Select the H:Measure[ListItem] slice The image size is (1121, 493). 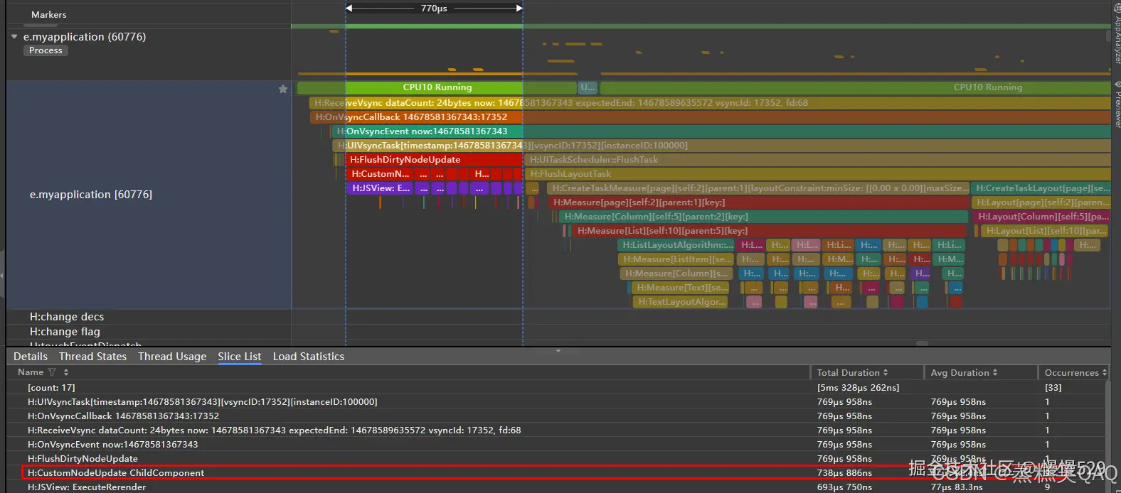[x=676, y=259]
